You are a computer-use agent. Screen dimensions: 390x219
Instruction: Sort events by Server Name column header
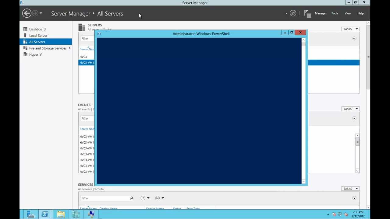pyautogui.click(x=87, y=129)
